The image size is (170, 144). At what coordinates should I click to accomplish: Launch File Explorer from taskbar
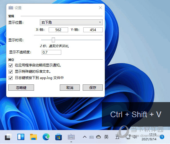[33, 137]
